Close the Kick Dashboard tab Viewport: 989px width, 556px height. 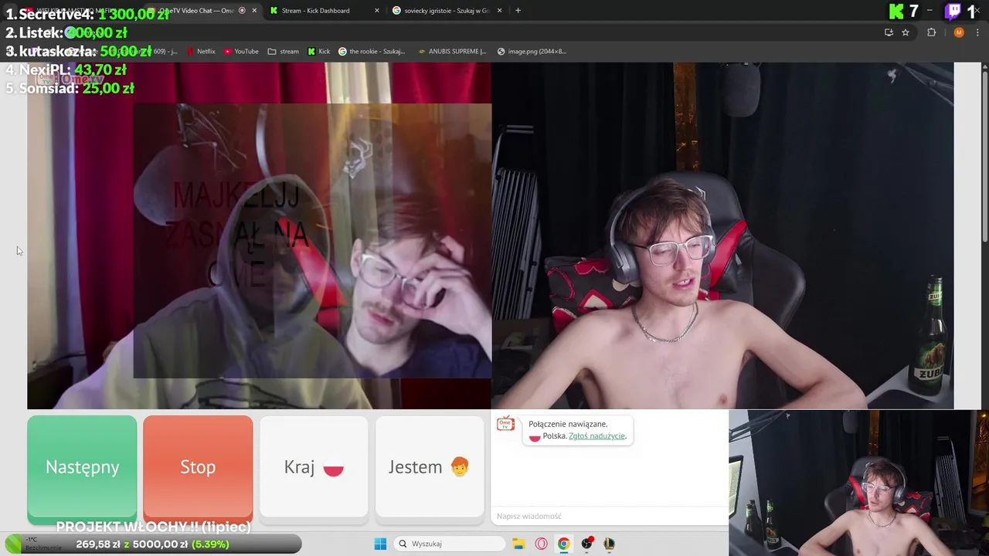click(377, 11)
